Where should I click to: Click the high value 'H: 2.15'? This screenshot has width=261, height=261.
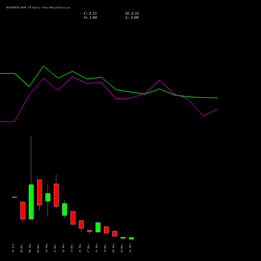[132, 14]
